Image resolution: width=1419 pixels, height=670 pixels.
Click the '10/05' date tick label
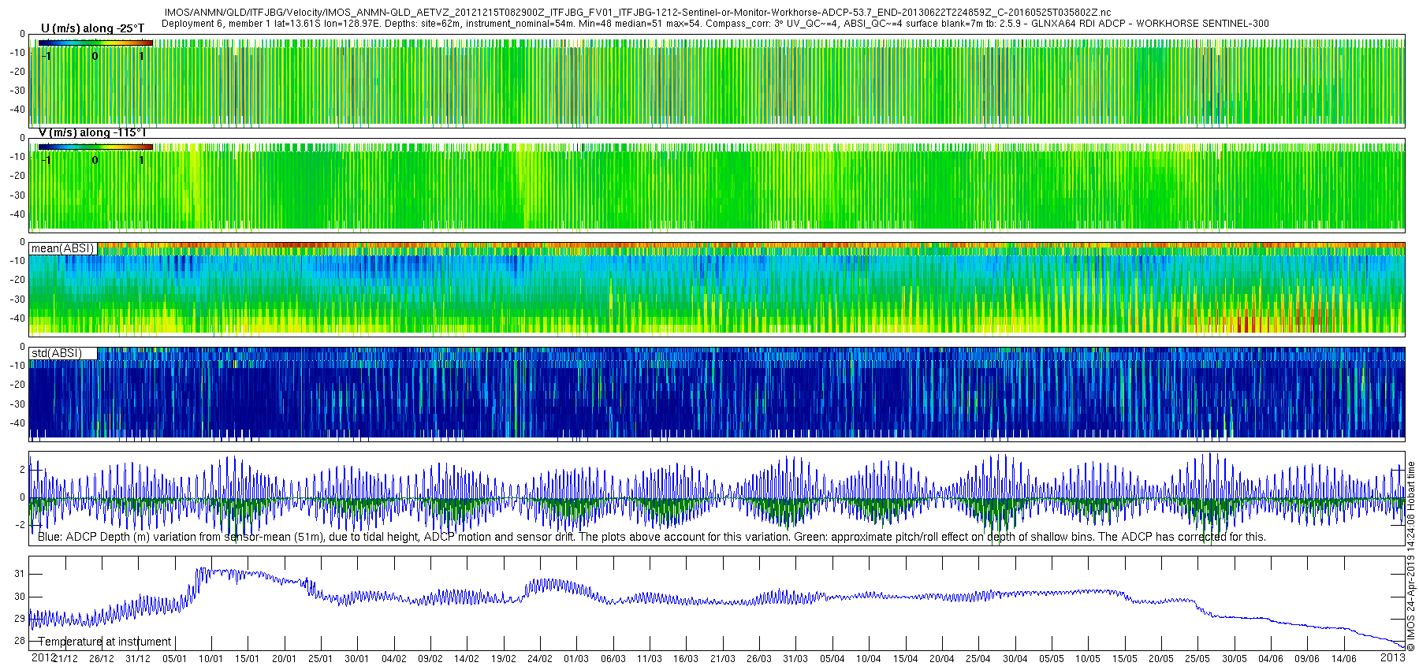[x=1088, y=659]
